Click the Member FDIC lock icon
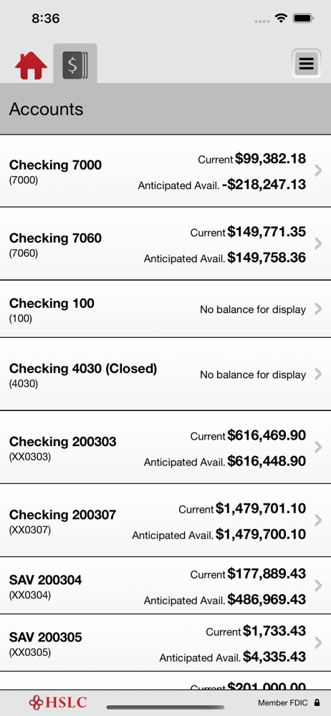 click(317, 703)
